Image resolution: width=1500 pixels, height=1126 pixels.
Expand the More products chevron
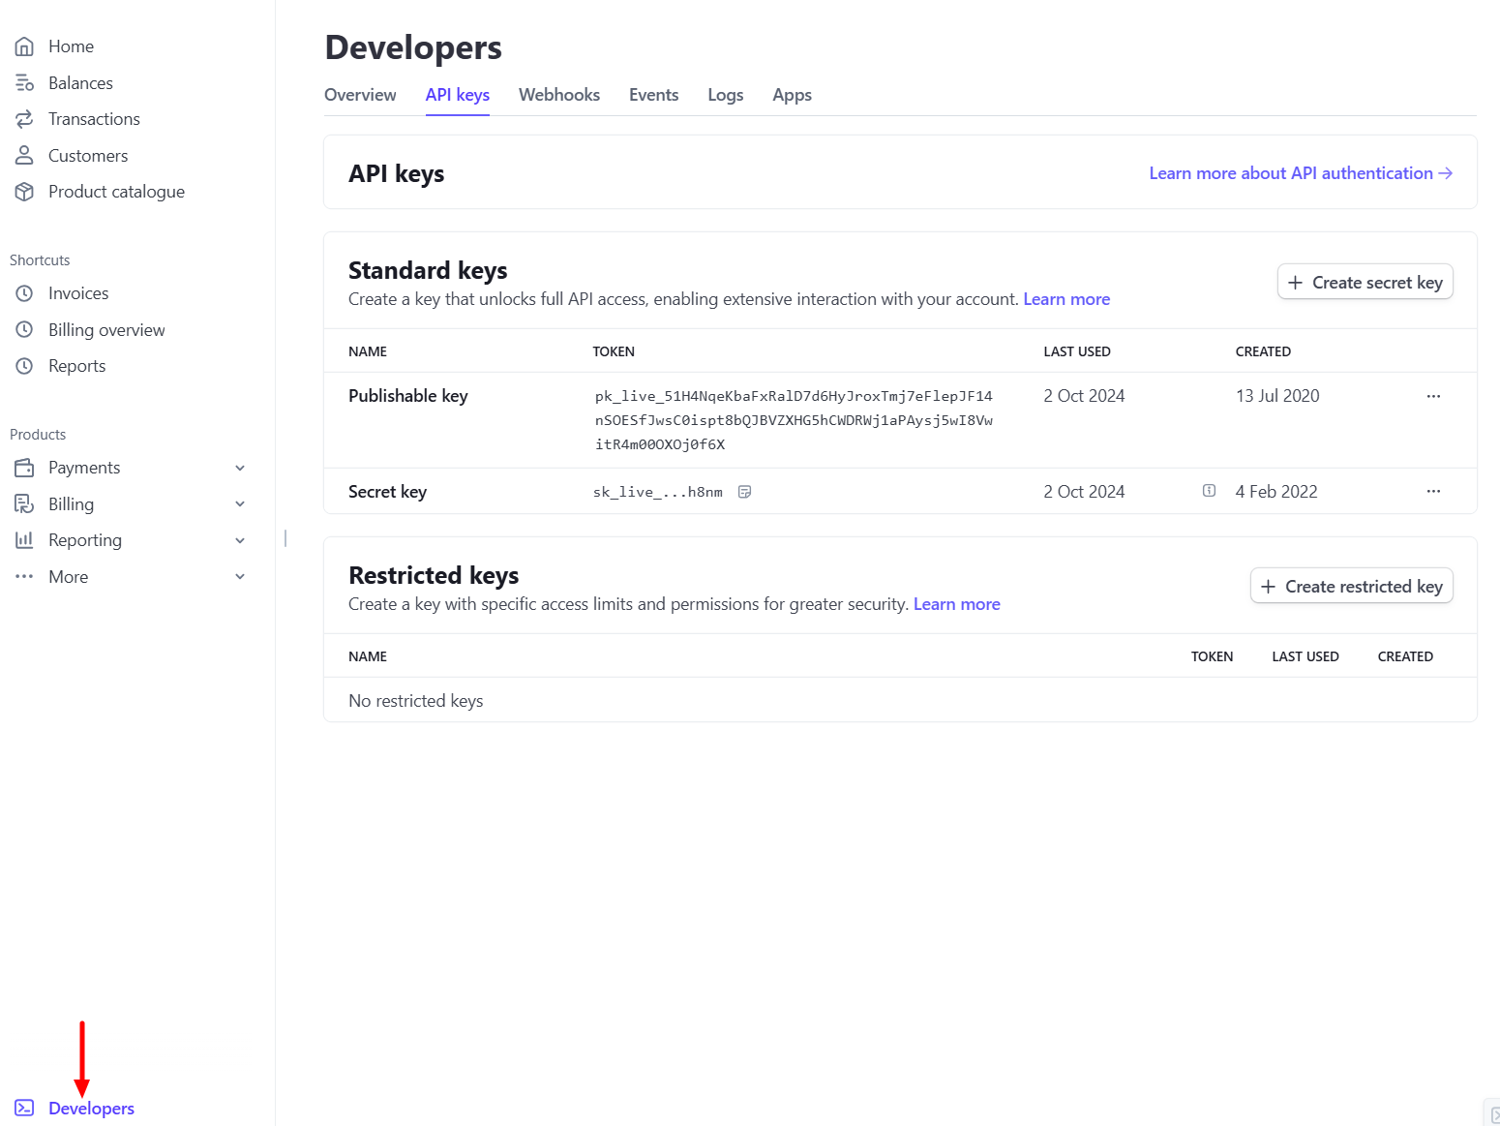240,577
